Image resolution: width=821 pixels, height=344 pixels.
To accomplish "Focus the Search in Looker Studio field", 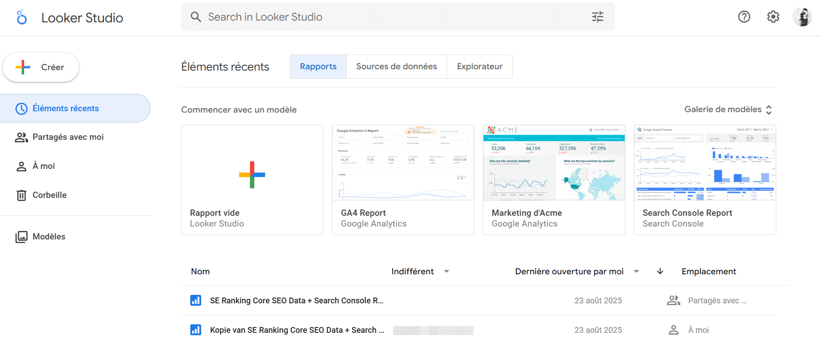I will coord(398,17).
